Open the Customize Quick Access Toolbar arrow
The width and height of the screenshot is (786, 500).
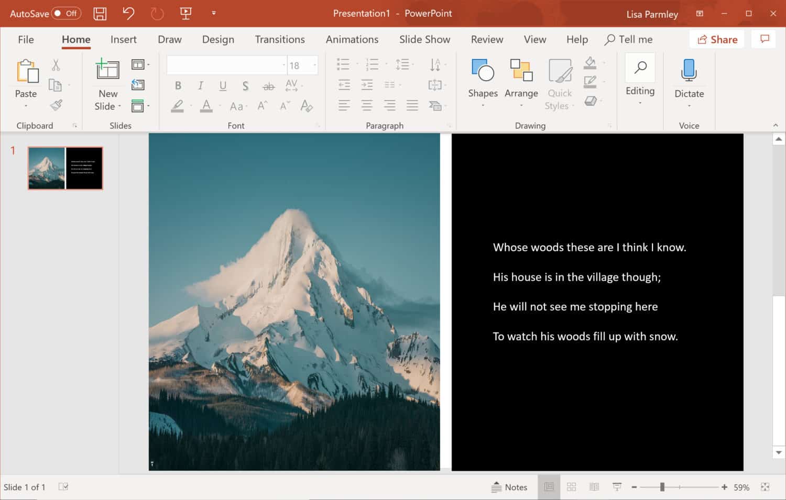click(x=214, y=13)
